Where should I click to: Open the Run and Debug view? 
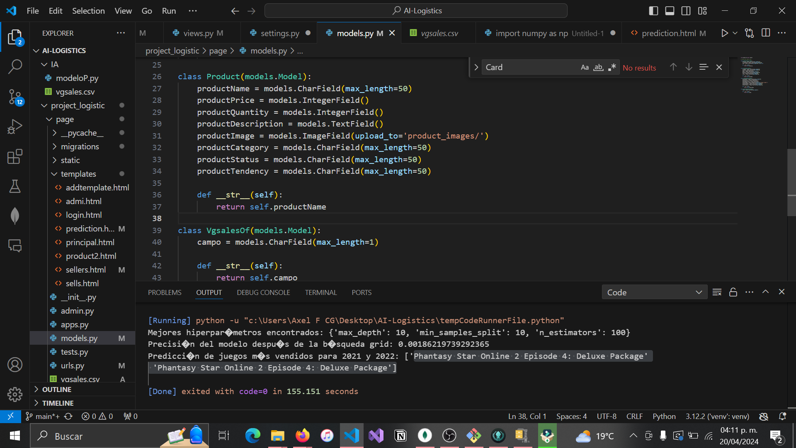click(15, 127)
